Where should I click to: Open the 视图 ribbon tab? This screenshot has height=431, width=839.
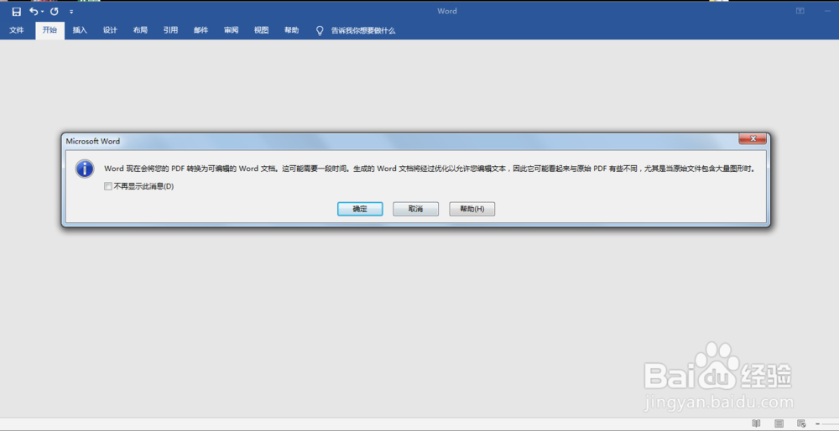261,30
